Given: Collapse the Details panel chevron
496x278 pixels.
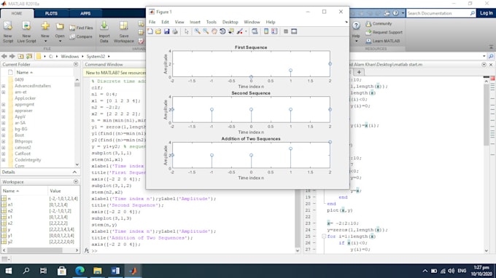Looking at the screenshot, I should [74, 172].
